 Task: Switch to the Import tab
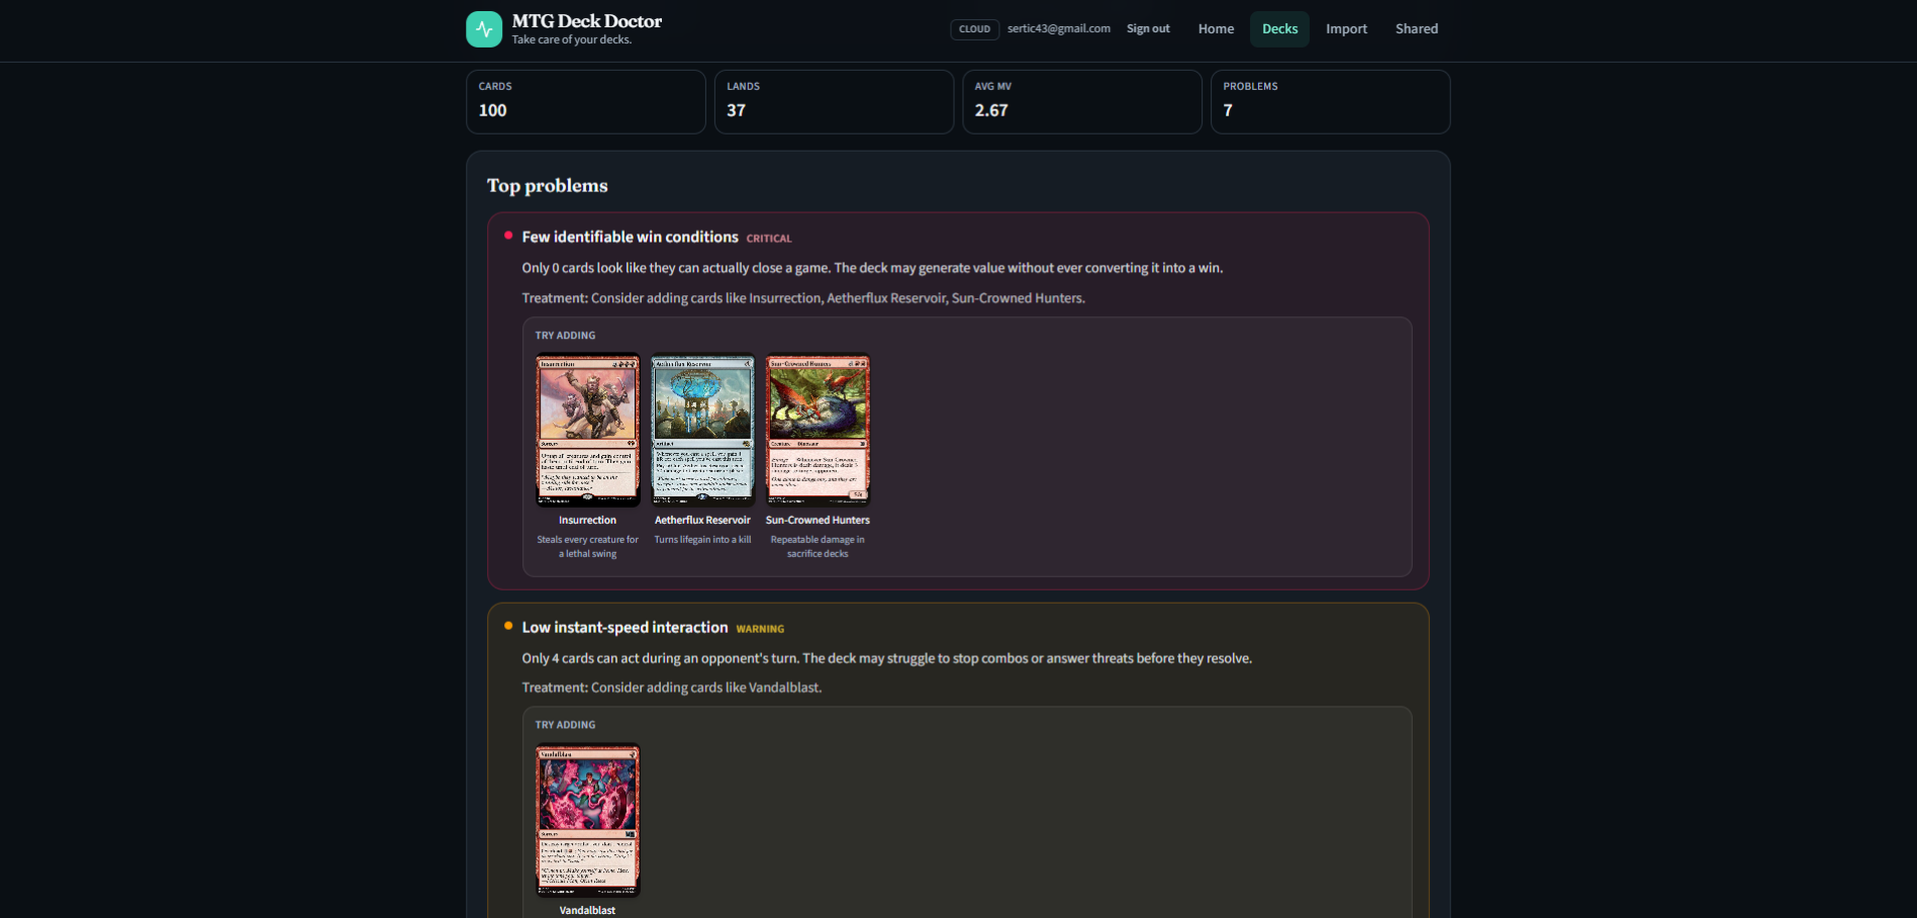click(1347, 29)
